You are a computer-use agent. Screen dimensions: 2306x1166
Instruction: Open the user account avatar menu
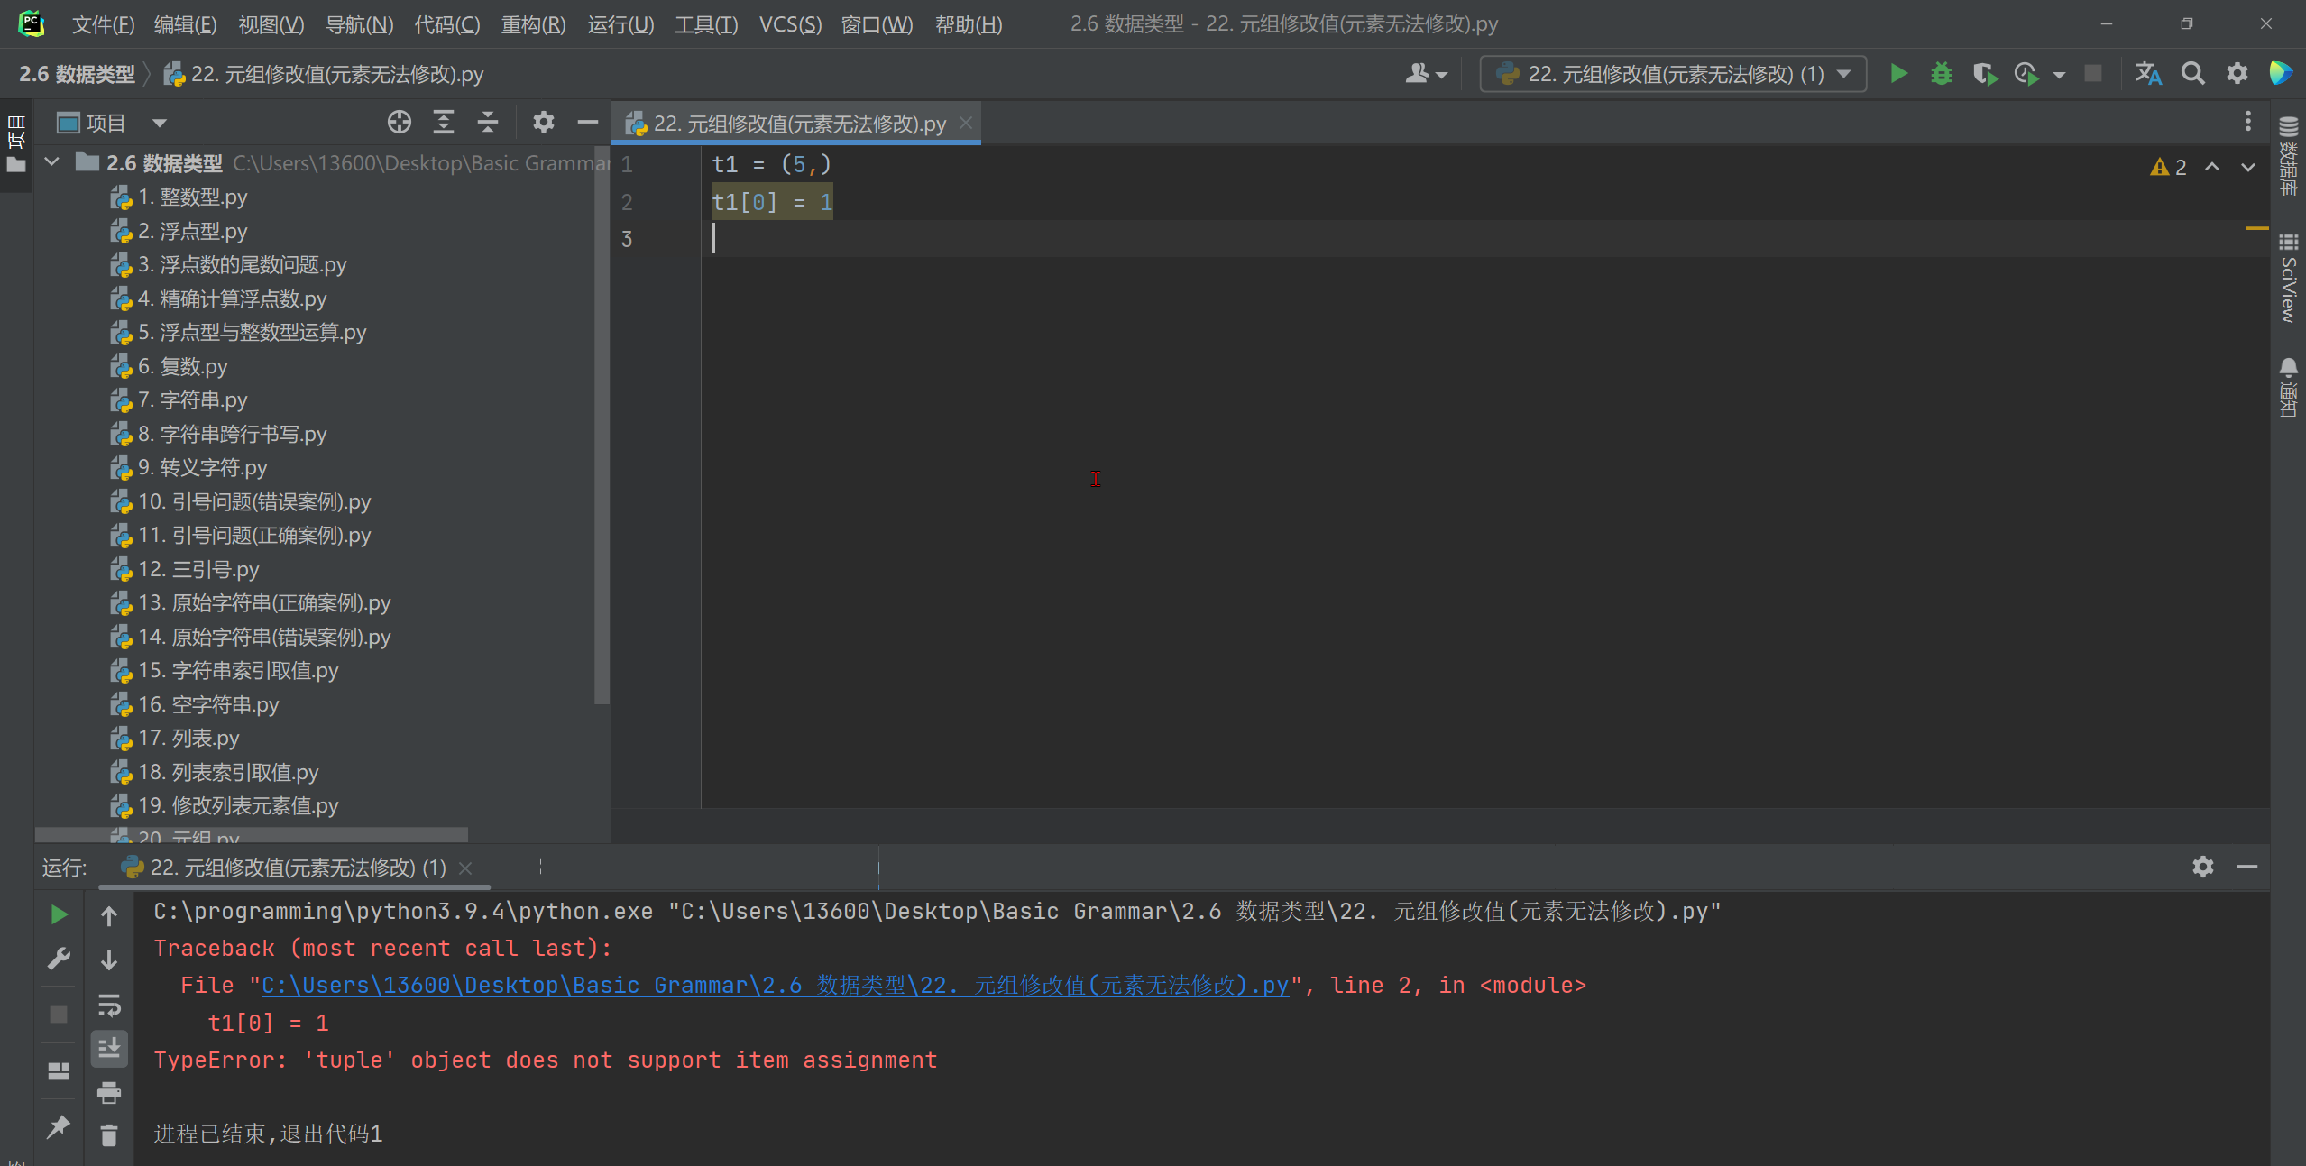click(x=1426, y=74)
